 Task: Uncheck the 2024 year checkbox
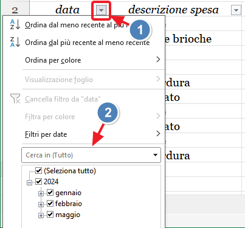tap(38, 181)
